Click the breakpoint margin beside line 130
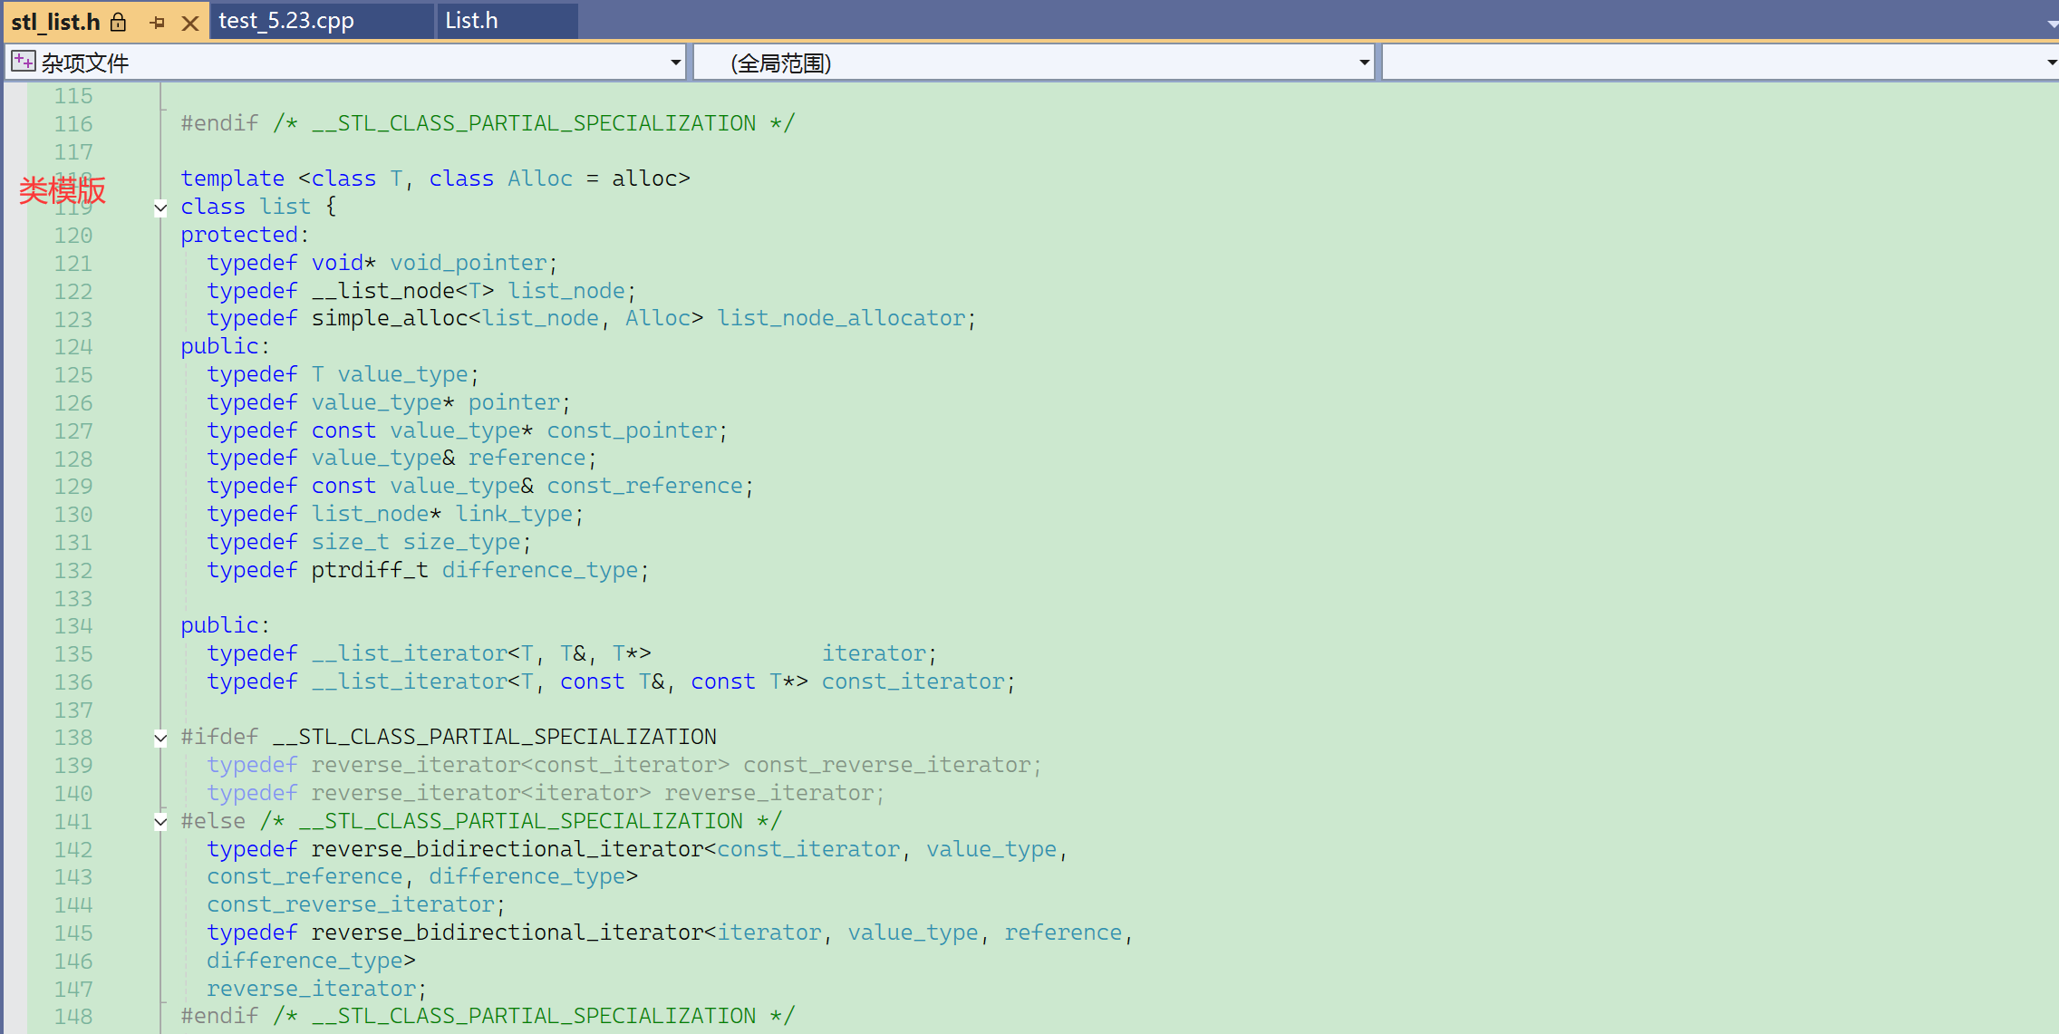2059x1034 pixels. (x=14, y=515)
